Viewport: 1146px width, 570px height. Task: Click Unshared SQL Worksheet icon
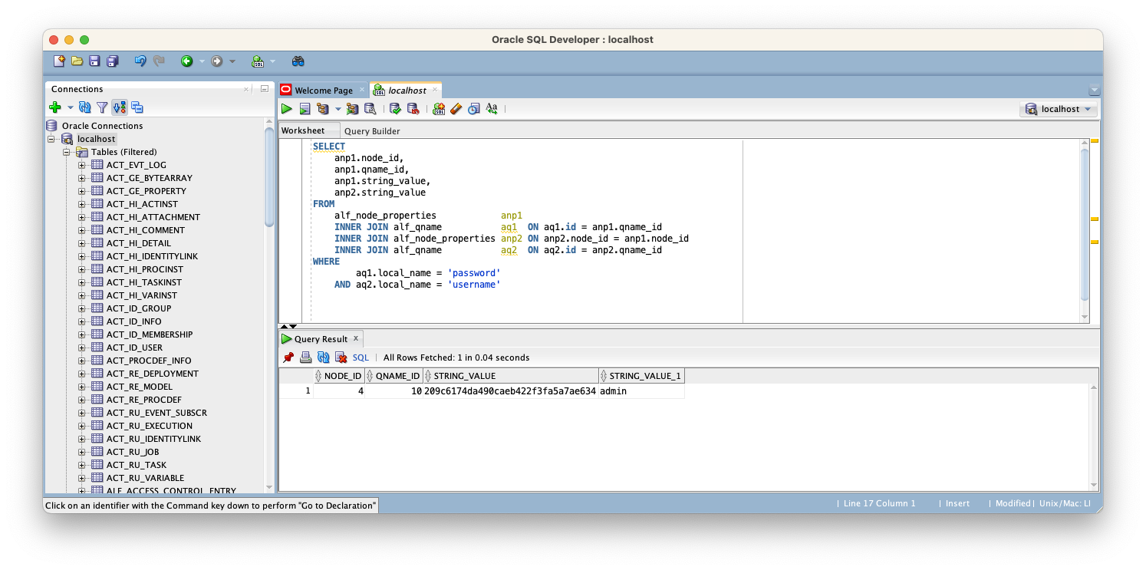click(x=439, y=109)
